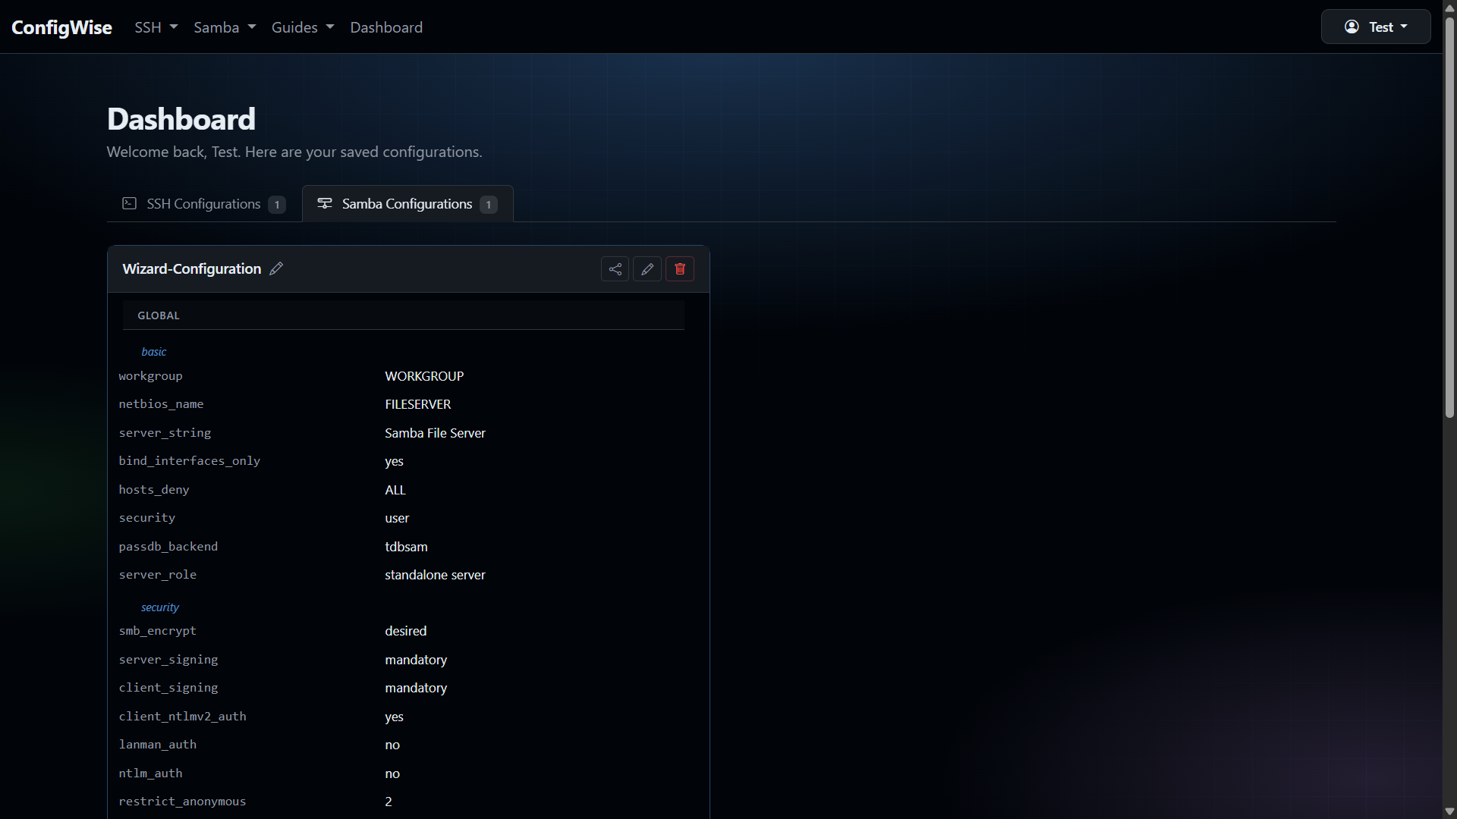Click the user avatar icon
The width and height of the screenshot is (1457, 819).
click(1352, 27)
